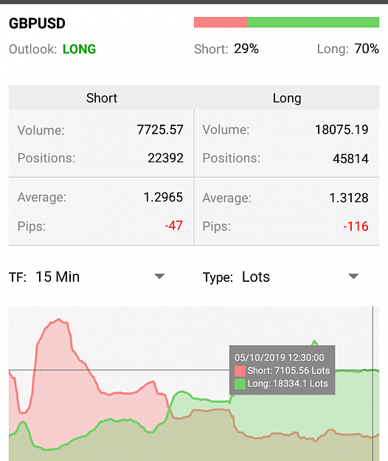The height and width of the screenshot is (461, 388).
Task: Click the Short 29% value
Action: [x=246, y=49]
